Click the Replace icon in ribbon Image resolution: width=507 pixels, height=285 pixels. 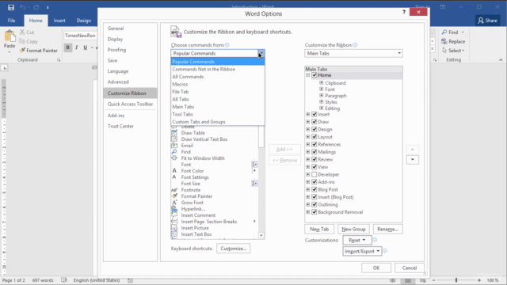coord(444,41)
